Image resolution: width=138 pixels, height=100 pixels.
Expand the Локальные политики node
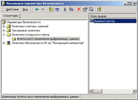coord(4,30)
